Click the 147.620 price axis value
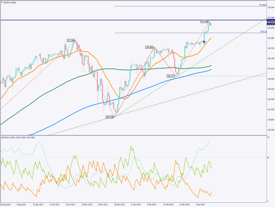The width and height of the screenshot is (275, 207). click(x=270, y=69)
